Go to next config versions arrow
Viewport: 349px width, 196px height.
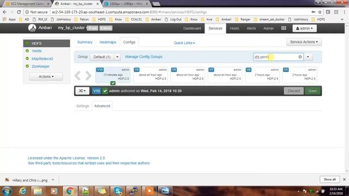pyautogui.click(x=88, y=76)
